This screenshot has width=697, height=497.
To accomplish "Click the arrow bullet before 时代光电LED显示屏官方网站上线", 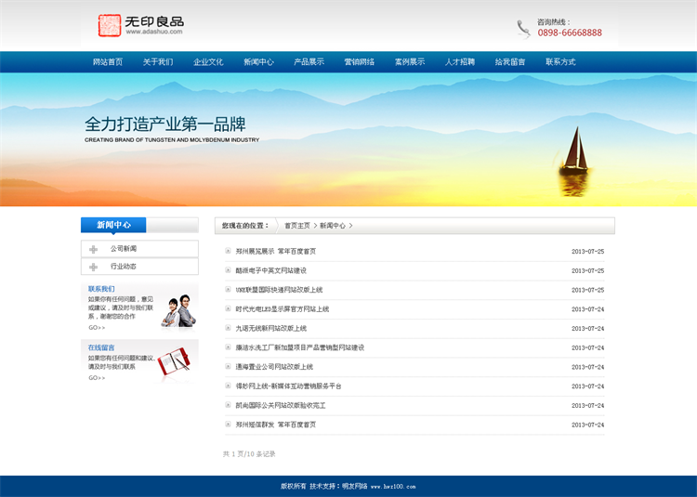I will pyautogui.click(x=228, y=308).
